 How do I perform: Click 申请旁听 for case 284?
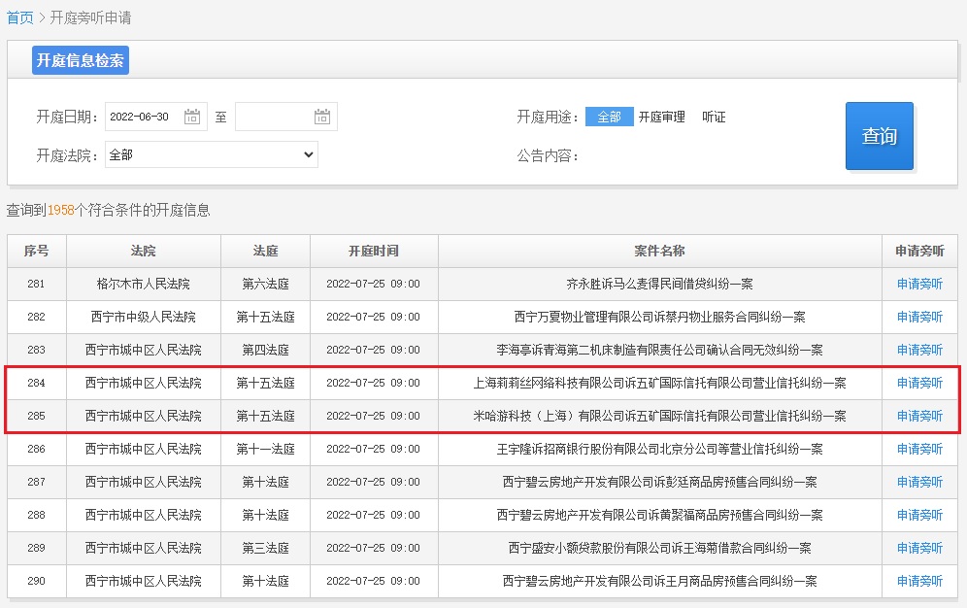click(919, 383)
